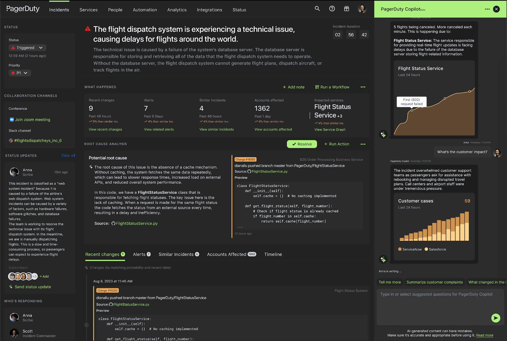Open FlightStatusService.py in Aug 8 change entry
The width and height of the screenshot is (507, 341).
131,305
